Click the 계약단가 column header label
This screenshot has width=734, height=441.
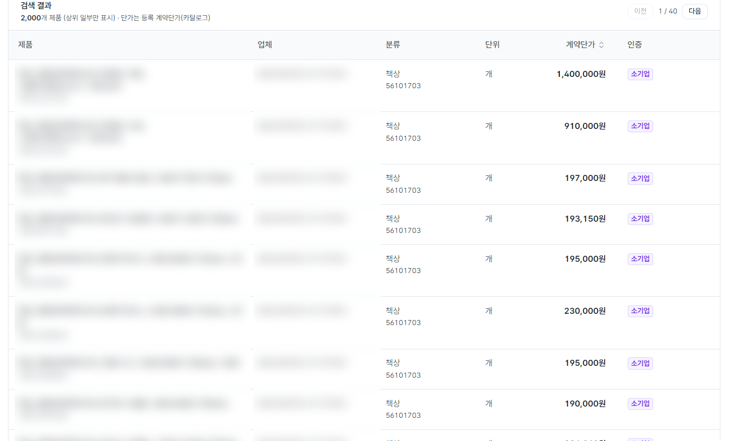click(580, 45)
